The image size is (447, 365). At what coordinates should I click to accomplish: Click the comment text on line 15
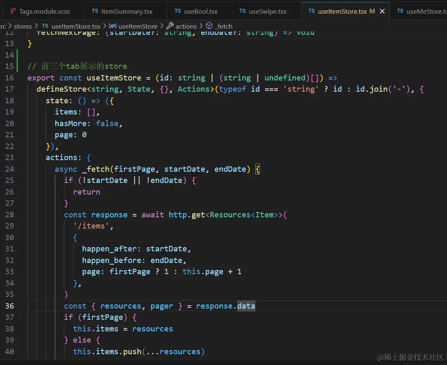[77, 66]
